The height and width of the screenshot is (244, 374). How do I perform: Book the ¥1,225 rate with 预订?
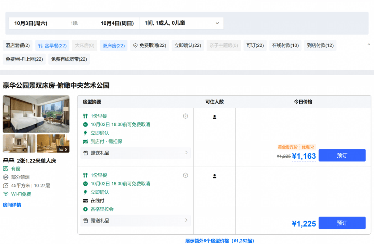click(342, 223)
